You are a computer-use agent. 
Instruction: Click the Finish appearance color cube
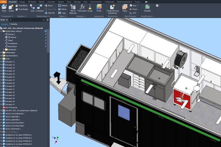point(99,6)
